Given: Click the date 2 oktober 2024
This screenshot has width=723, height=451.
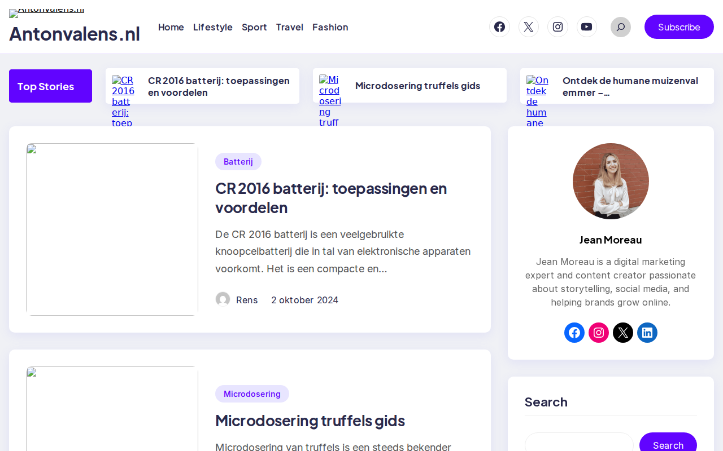Looking at the screenshot, I should click(304, 300).
